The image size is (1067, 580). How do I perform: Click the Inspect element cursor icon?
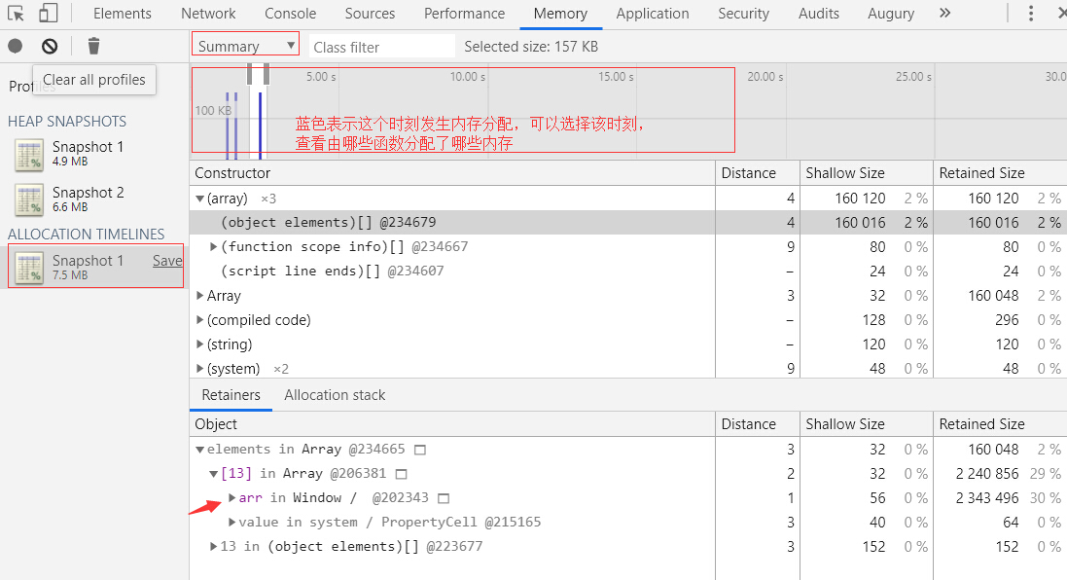point(14,14)
